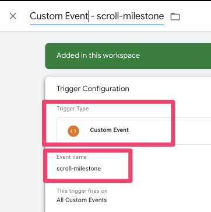Screen dimensions: 211x212
Task: Select the This trigger fires on label
Action: (82, 191)
